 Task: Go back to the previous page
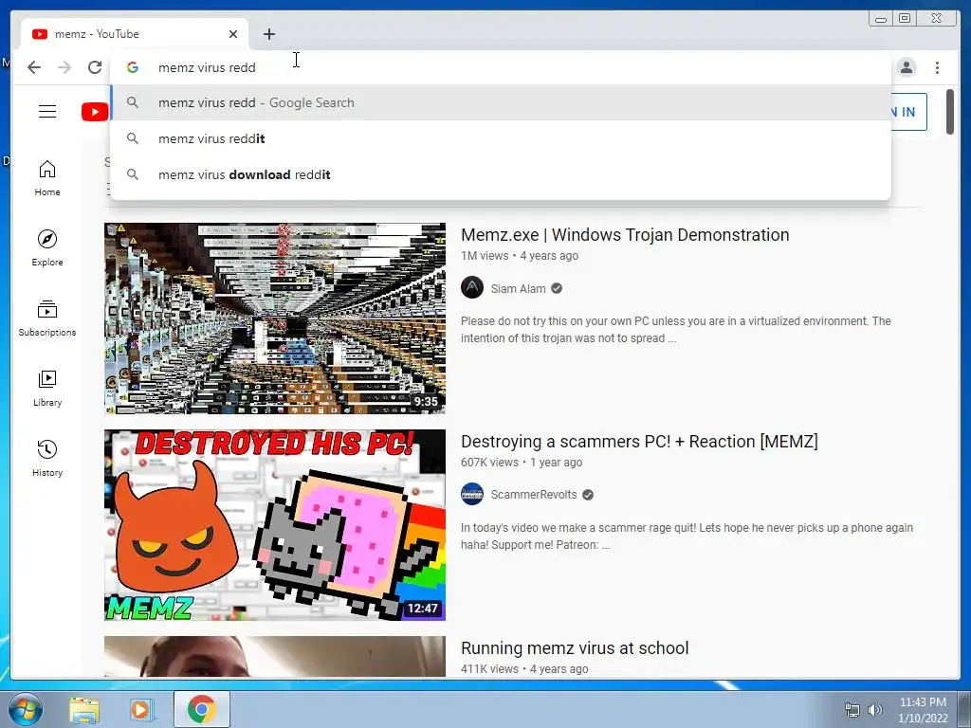pos(34,67)
